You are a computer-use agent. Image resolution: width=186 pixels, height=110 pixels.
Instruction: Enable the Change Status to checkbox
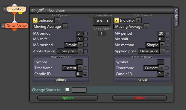point(67,90)
